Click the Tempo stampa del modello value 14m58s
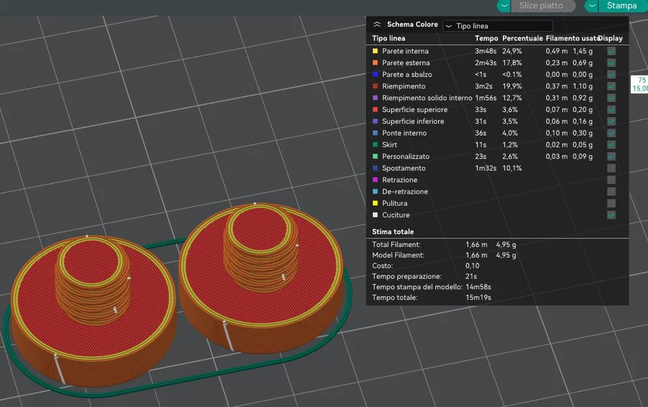Viewport: 648px width, 407px height. (x=478, y=287)
